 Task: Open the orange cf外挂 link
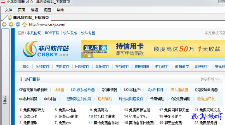coord(59,90)
